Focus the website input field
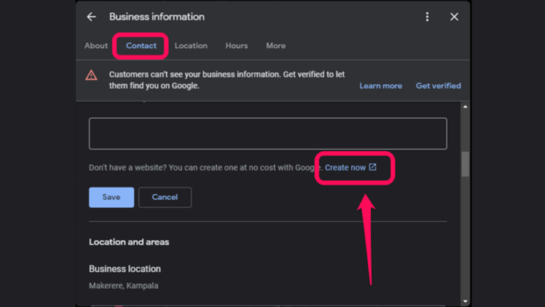545x307 pixels. pos(268,134)
